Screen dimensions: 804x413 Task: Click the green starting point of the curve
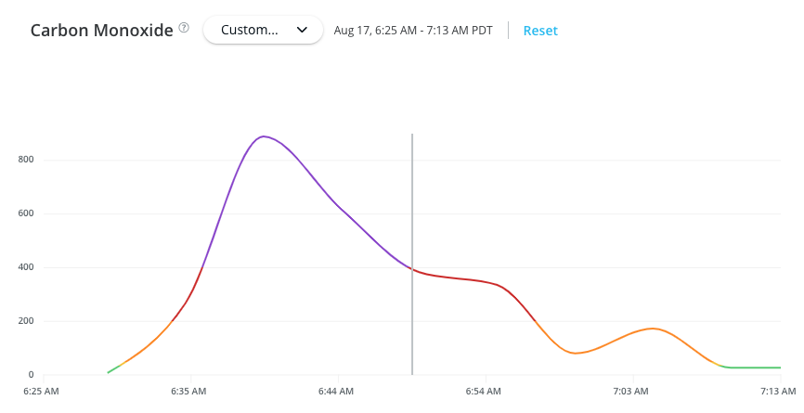[110, 372]
